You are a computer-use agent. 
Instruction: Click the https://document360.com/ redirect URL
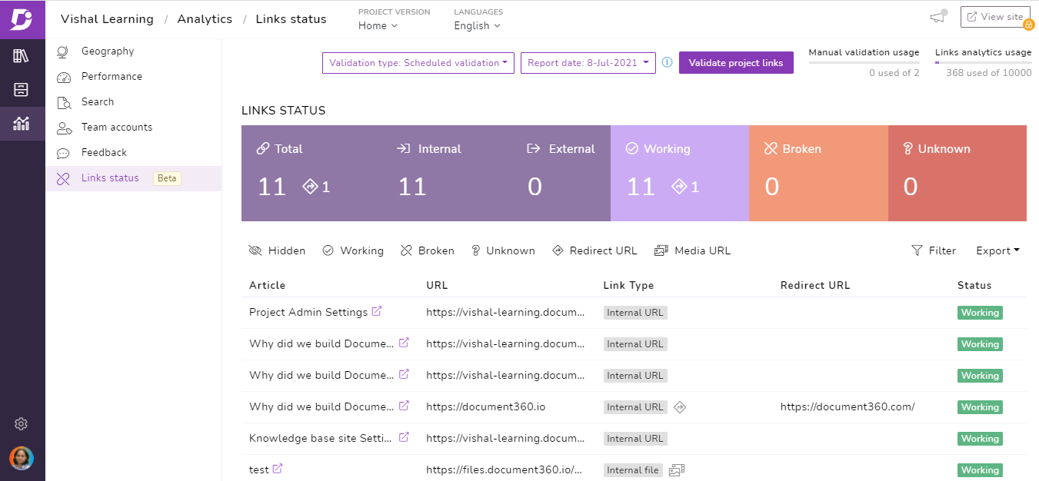(x=848, y=406)
